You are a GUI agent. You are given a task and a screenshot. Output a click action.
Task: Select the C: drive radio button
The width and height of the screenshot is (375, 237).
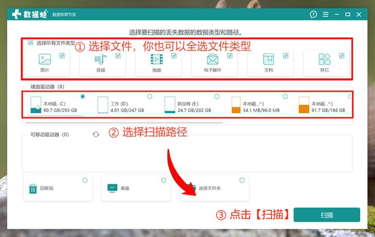pos(83,97)
